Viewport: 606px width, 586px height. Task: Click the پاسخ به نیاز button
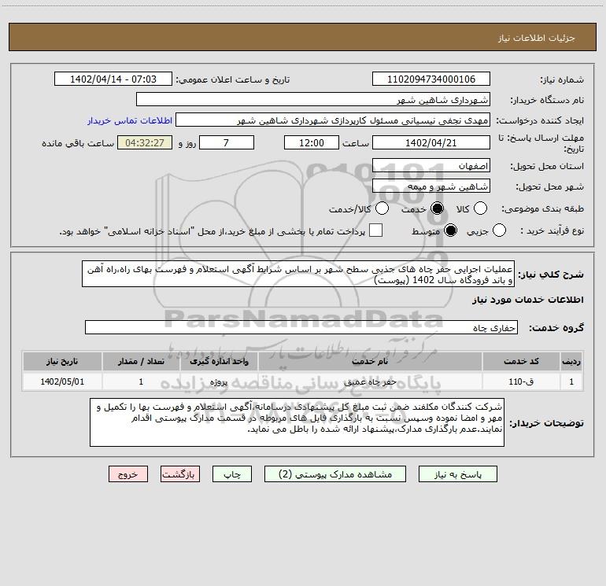tap(458, 474)
